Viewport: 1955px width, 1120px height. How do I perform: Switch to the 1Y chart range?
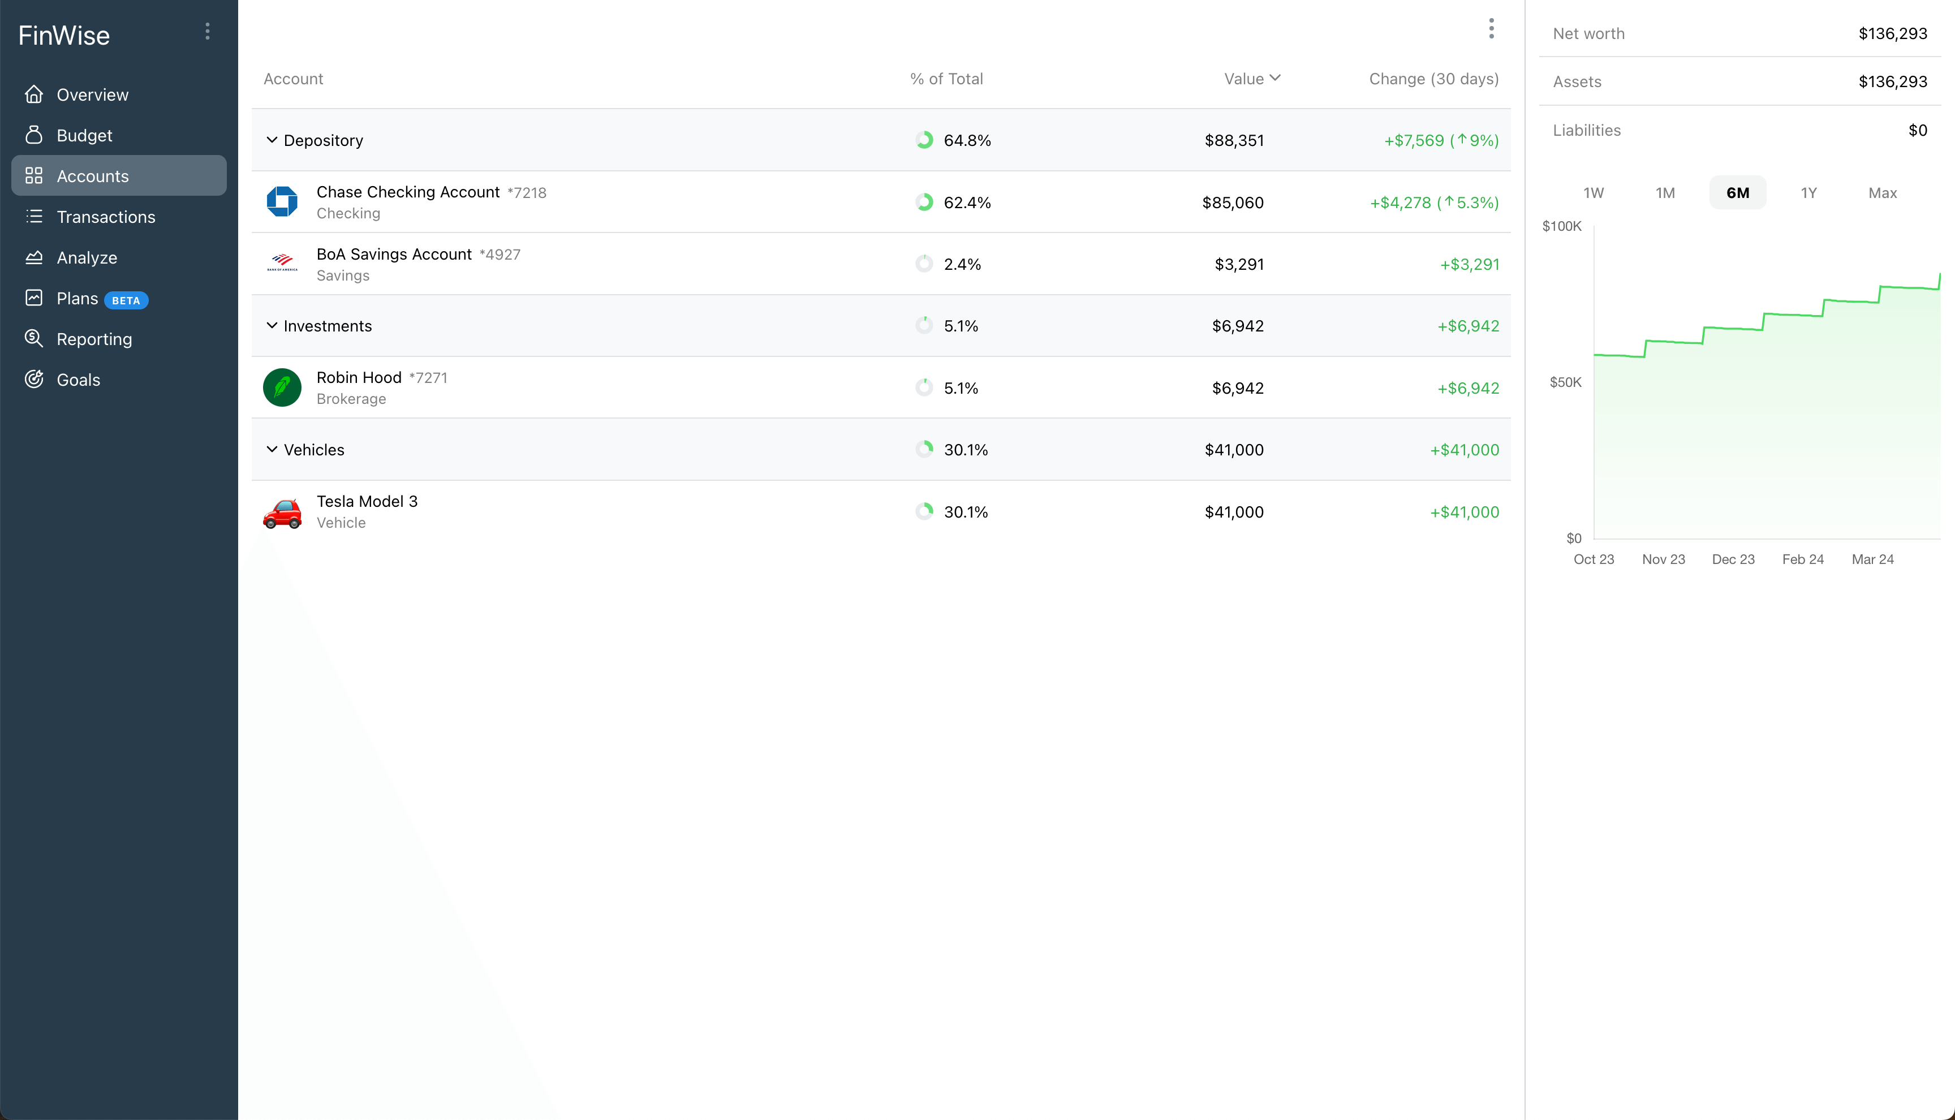1809,192
